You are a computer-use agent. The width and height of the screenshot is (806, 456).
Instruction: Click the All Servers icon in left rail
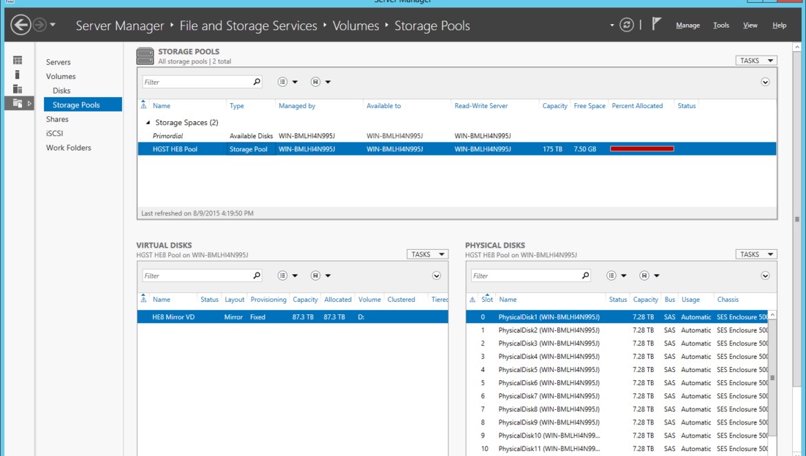tap(17, 89)
